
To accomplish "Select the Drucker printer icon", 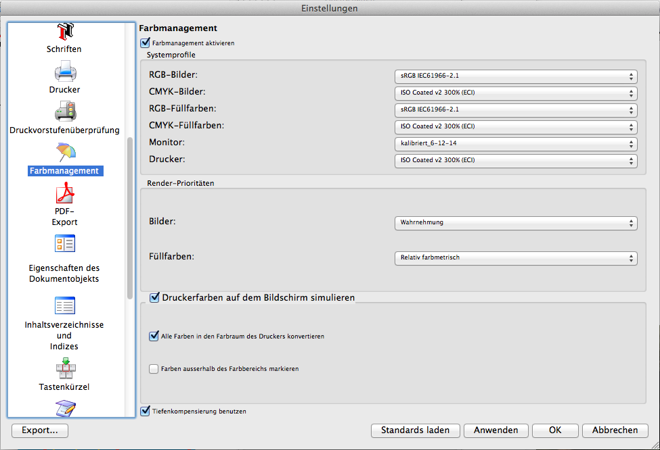I will (64, 70).
